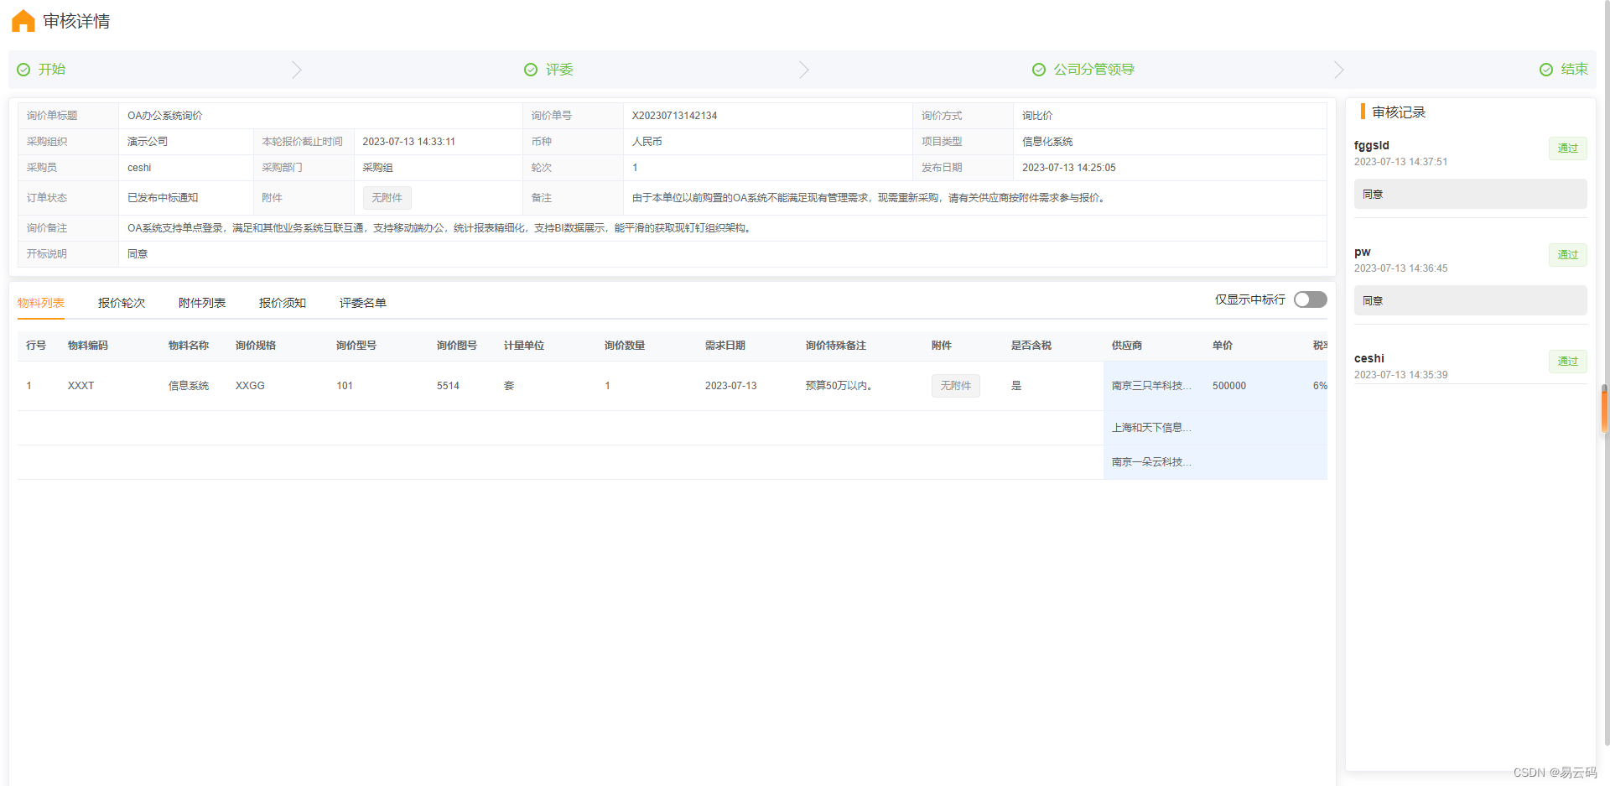The height and width of the screenshot is (786, 1610).
Task: Click the check icon beside 结束 step
Action: click(x=1546, y=70)
